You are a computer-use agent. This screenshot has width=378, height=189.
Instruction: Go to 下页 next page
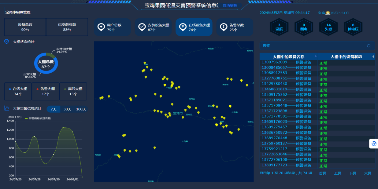353,173
